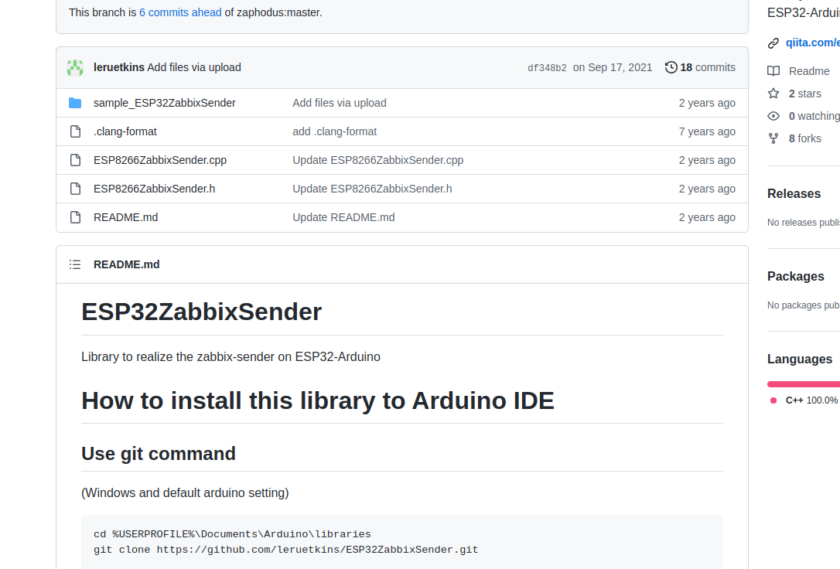Open commit hash df348b2
840x569 pixels.
coord(547,68)
